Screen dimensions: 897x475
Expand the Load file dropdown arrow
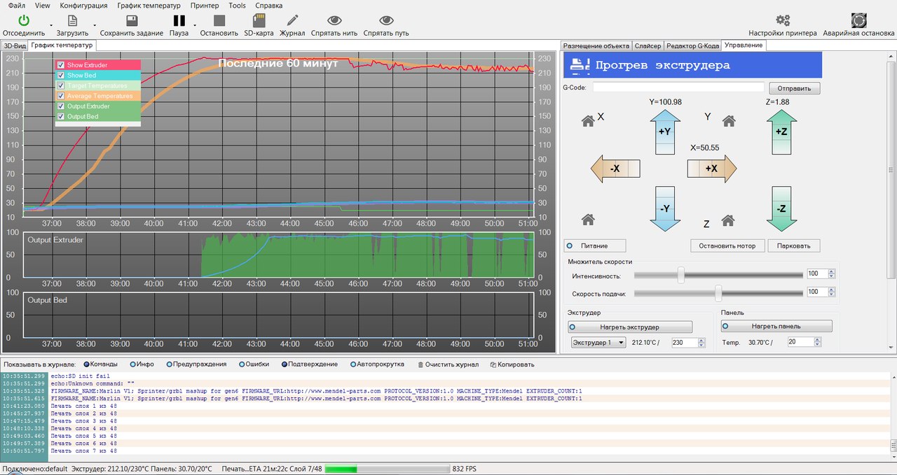pos(94,26)
